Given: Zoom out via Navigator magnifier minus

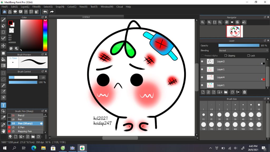Looking at the screenshot, I should pos(220,22).
